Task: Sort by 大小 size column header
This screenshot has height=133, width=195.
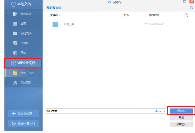Action: tap(126, 15)
